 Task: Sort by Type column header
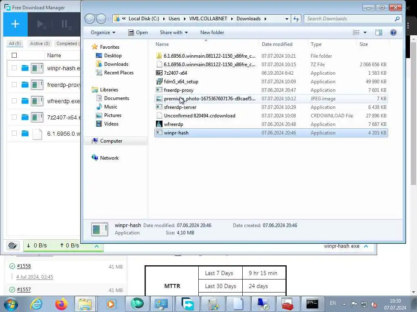coord(316,44)
